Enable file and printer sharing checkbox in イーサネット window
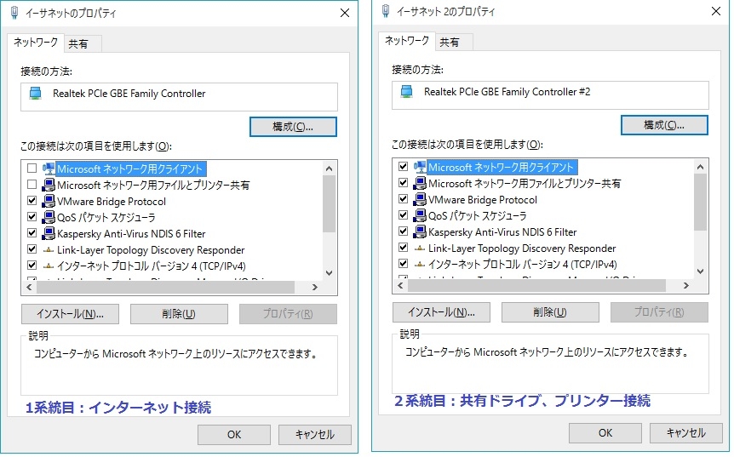 point(32,185)
